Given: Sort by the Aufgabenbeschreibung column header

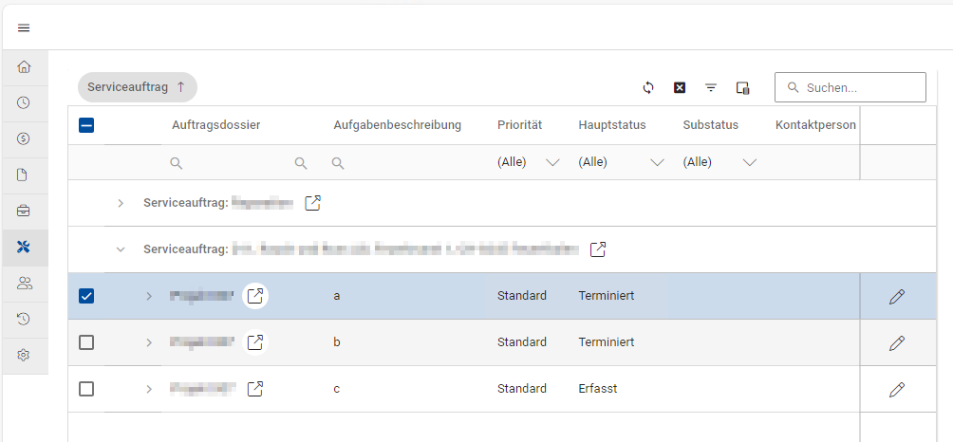Looking at the screenshot, I should coord(397,124).
